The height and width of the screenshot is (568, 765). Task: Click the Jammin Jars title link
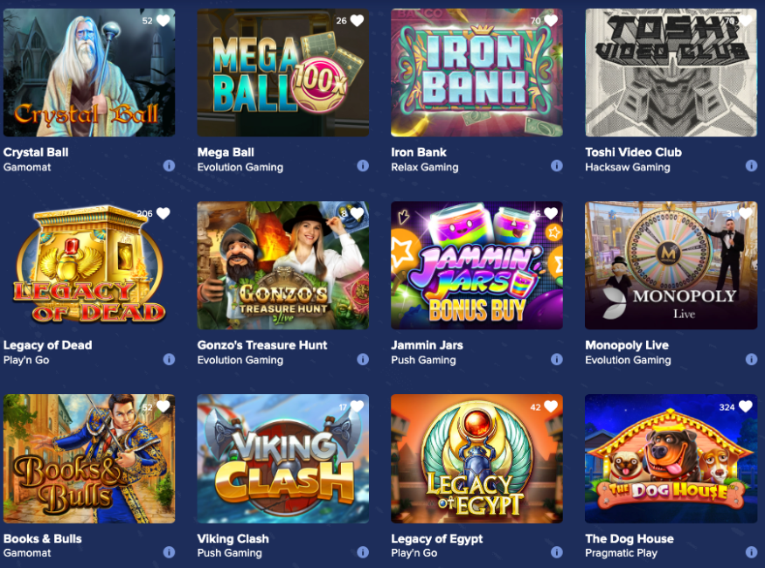[427, 345]
